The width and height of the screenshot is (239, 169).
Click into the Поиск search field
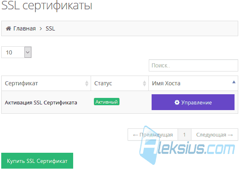(193, 65)
